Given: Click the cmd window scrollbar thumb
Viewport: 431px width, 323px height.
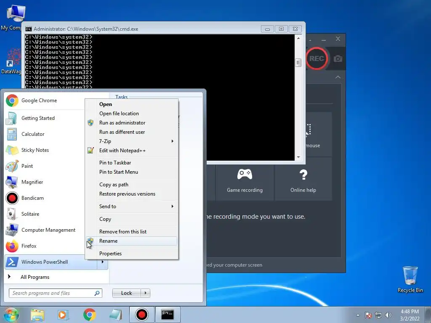Looking at the screenshot, I should click(298, 63).
